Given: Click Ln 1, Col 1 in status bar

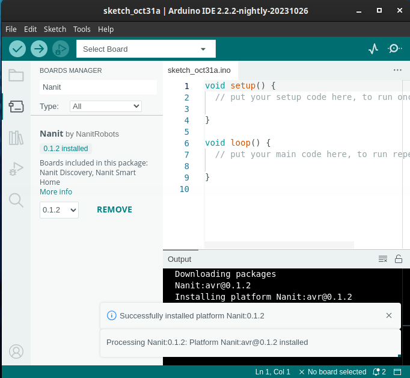Looking at the screenshot, I should 273,372.
